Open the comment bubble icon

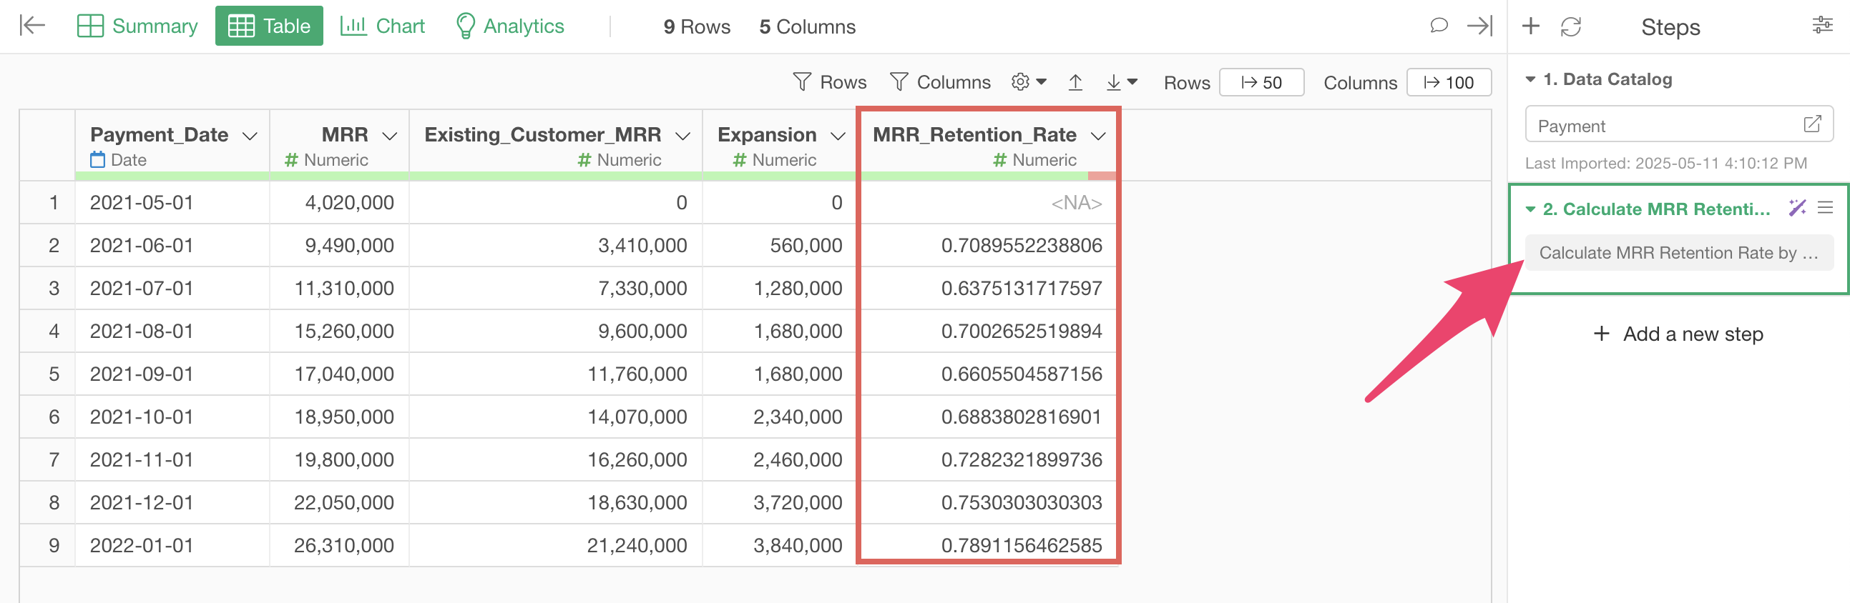tap(1438, 26)
